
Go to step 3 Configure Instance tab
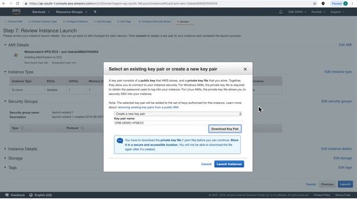(75, 22)
